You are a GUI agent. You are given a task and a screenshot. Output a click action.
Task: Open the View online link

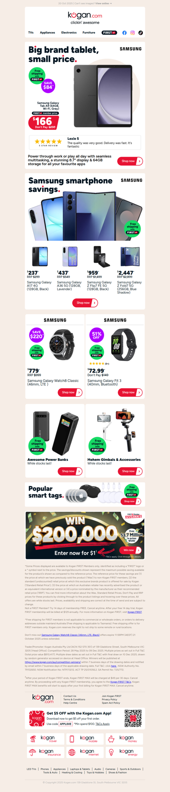[103, 3]
